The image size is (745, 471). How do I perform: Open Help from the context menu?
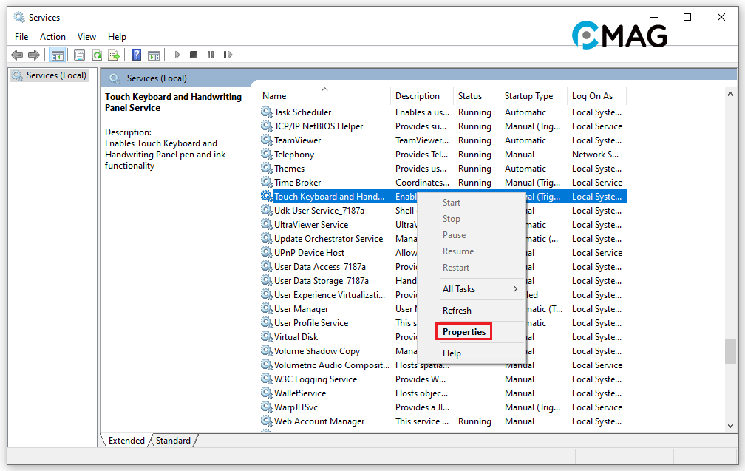pyautogui.click(x=452, y=353)
